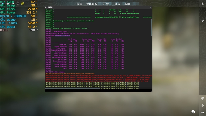Click the 'NPCs' row label
Screen dimensions: 206x116
[x=65, y=68]
